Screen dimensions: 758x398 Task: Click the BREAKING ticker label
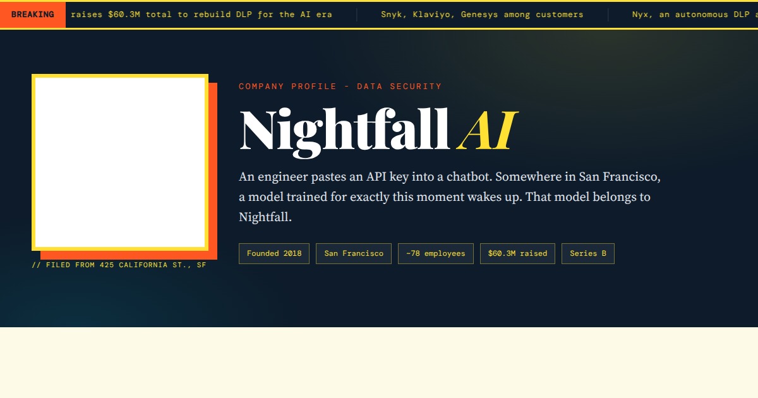(33, 15)
